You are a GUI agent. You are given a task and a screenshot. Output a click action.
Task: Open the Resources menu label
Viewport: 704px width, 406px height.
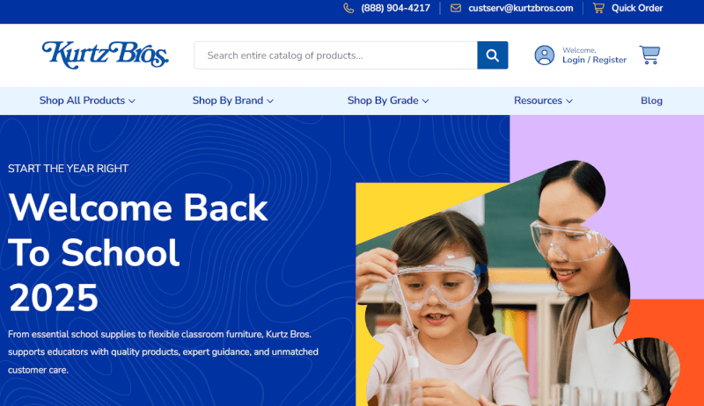pyautogui.click(x=538, y=100)
